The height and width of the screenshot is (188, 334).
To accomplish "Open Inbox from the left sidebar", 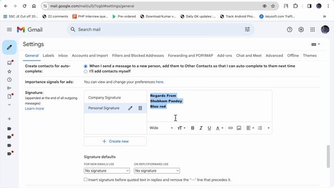I will tap(9, 63).
